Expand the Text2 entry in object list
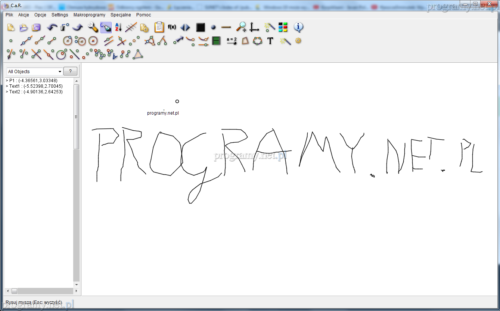 pyautogui.click(x=7, y=92)
